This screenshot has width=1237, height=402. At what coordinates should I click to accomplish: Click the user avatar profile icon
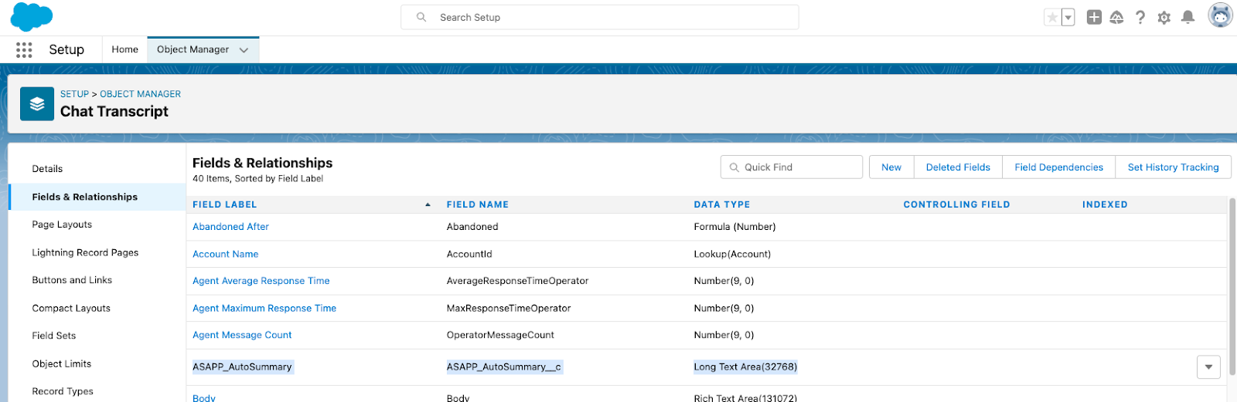tap(1220, 16)
